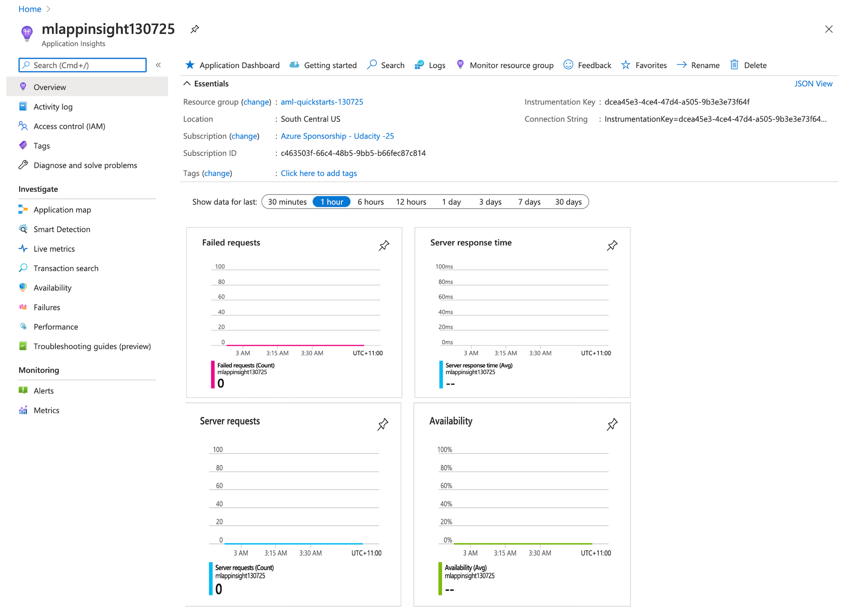
Task: Click the pin icon beside mlappinsight130725 title
Action: click(195, 29)
